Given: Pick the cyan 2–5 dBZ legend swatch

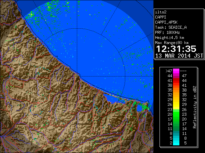Looking at the screenshot, I should point(176,143).
